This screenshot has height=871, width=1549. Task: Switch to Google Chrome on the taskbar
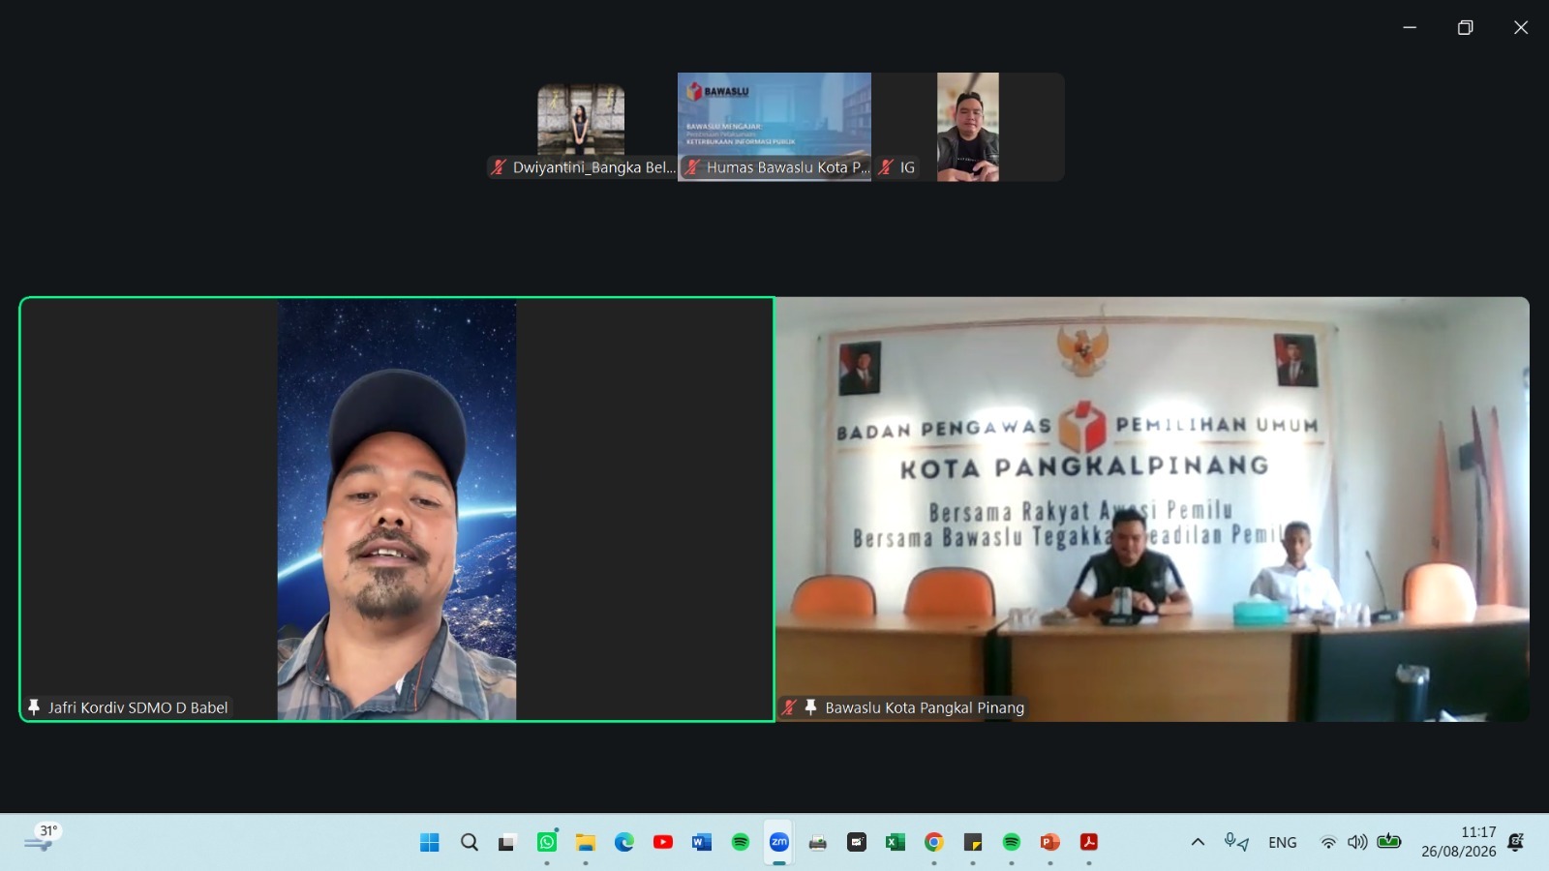click(934, 842)
